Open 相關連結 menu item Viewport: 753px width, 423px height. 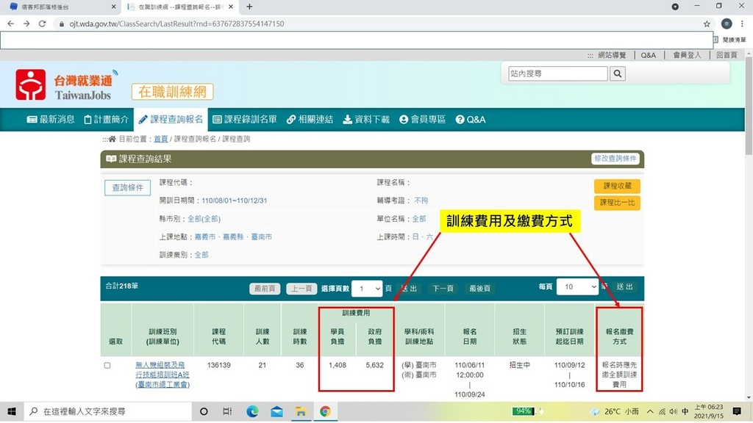point(310,120)
